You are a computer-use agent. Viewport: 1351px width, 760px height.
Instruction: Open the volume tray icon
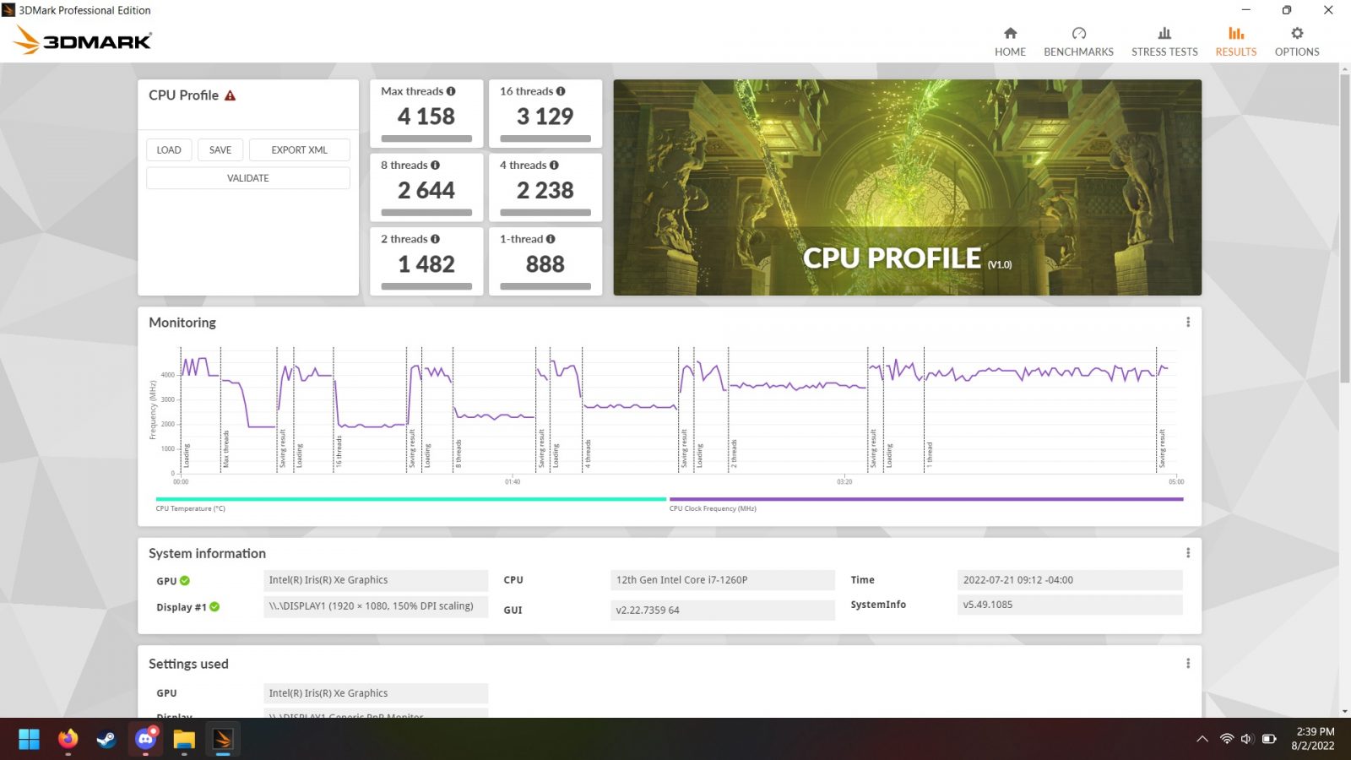(1247, 739)
